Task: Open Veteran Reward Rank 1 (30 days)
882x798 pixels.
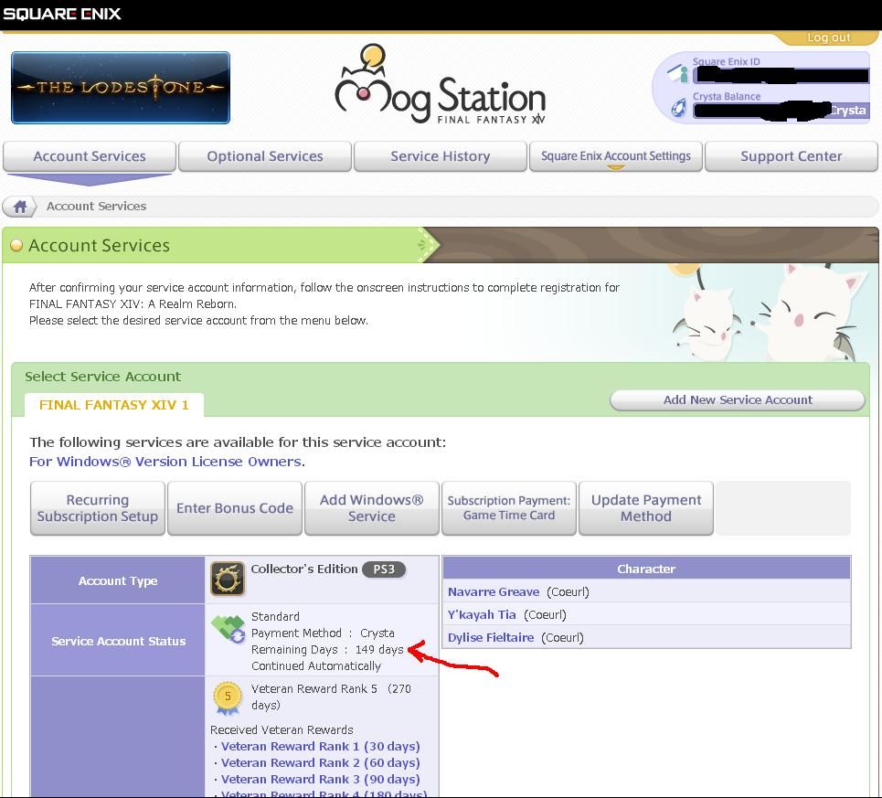Action: coord(321,746)
